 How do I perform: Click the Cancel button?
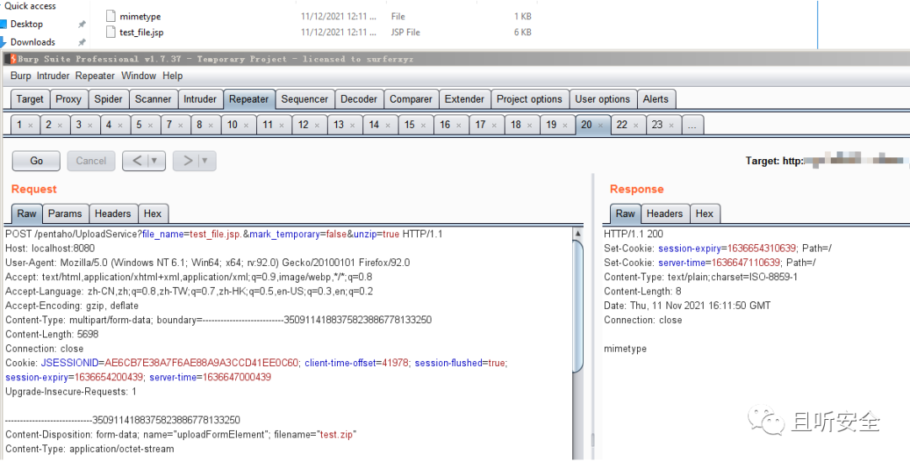click(x=91, y=161)
